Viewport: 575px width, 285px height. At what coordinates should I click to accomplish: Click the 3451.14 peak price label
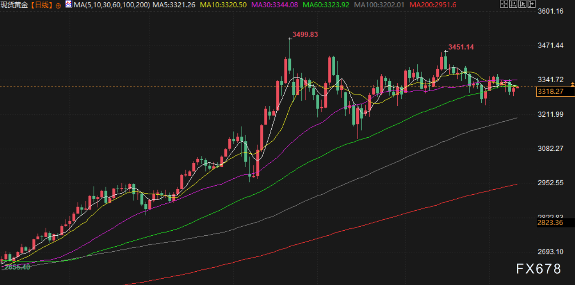pos(461,47)
